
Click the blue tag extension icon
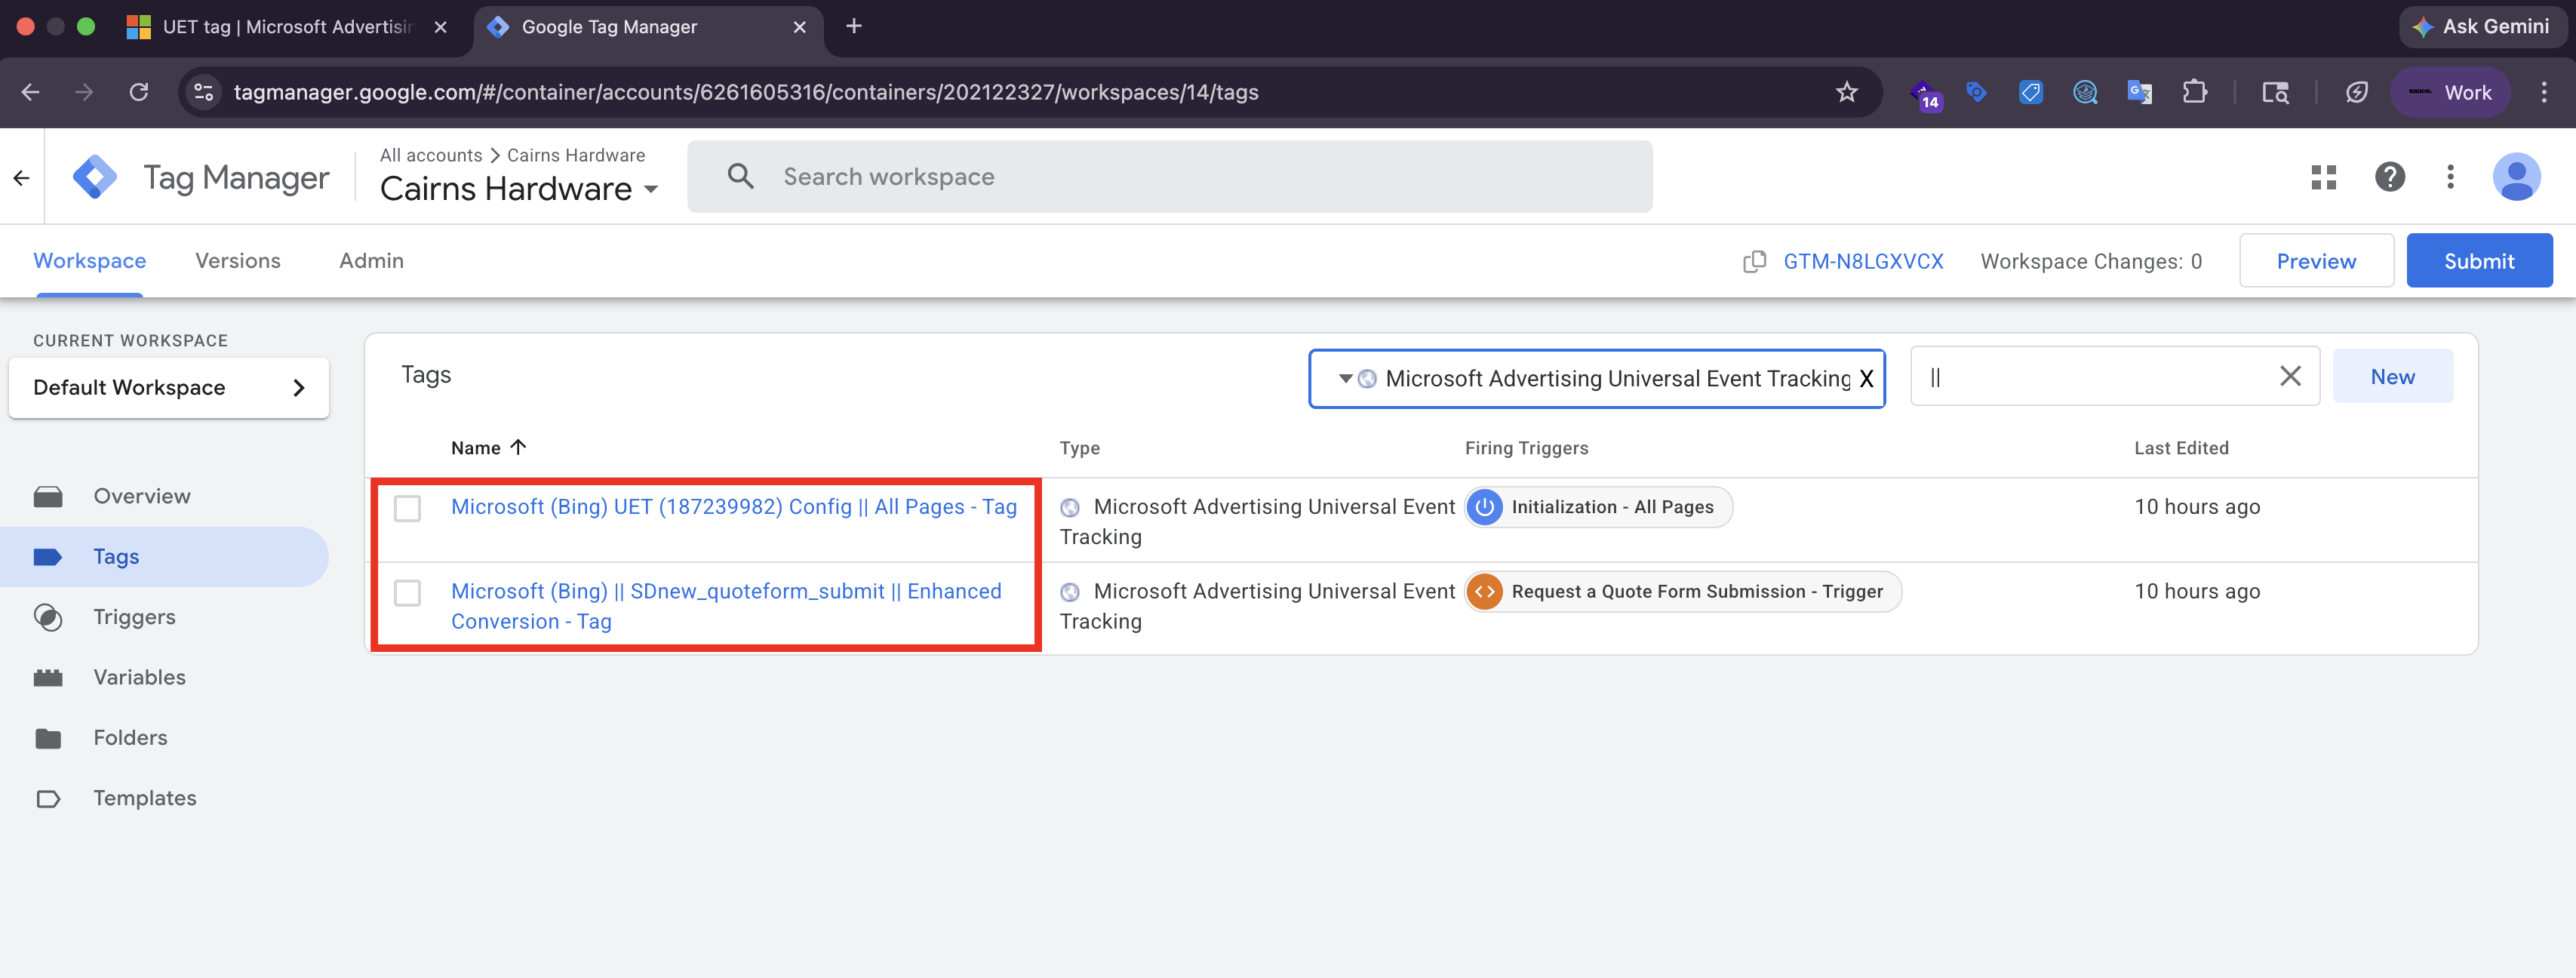pyautogui.click(x=2030, y=92)
